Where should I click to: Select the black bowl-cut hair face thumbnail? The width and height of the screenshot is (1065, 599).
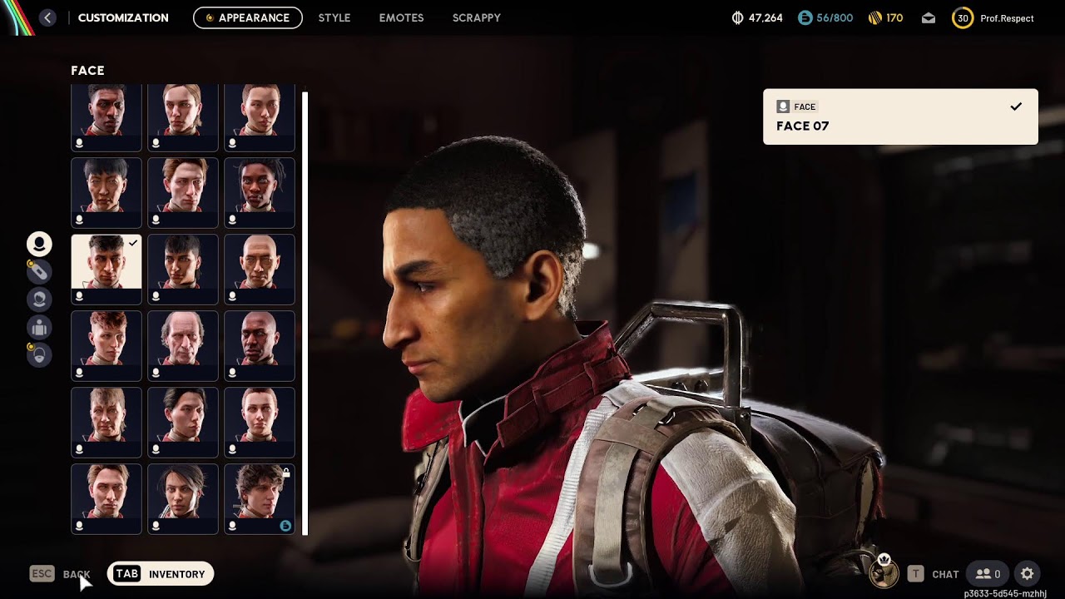(x=106, y=193)
